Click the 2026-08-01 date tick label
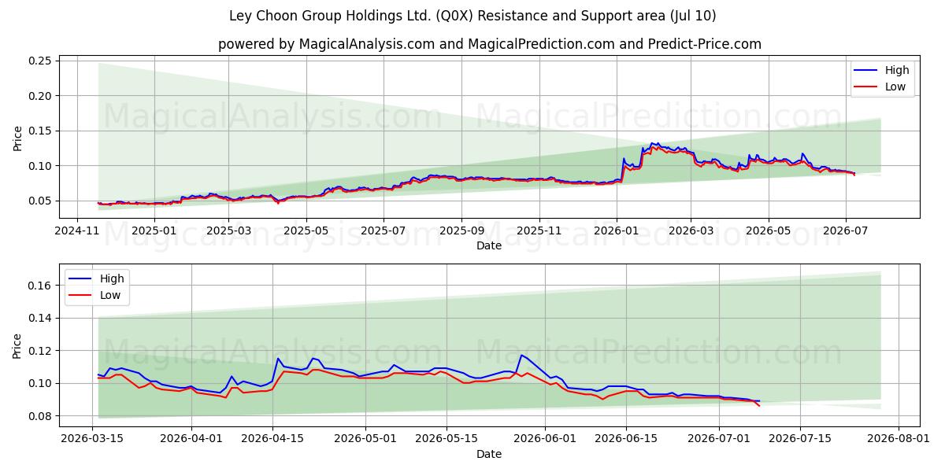 (x=899, y=439)
